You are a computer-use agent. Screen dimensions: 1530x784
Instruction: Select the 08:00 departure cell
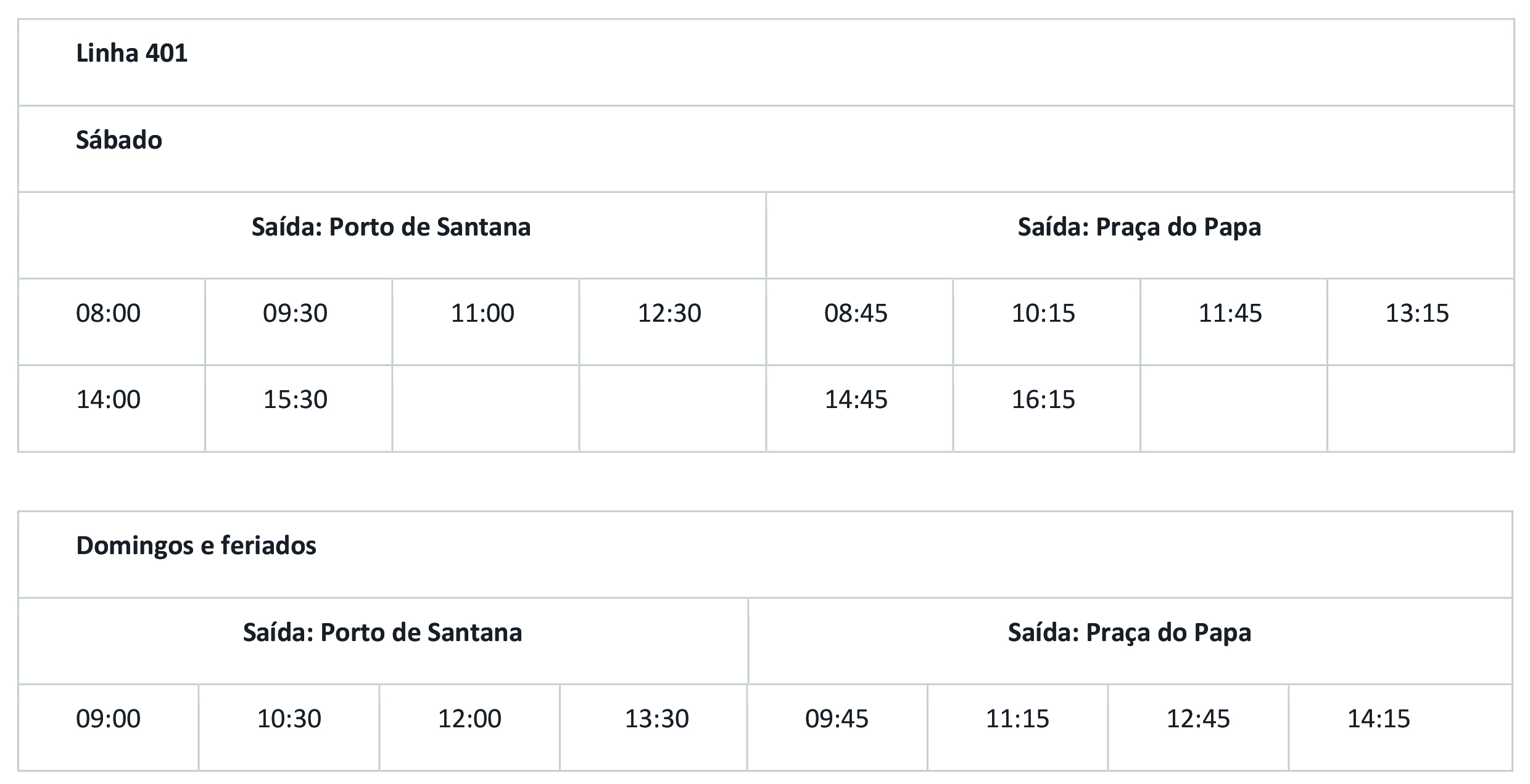(109, 314)
